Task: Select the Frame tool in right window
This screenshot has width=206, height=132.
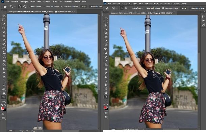Action: click(106, 37)
